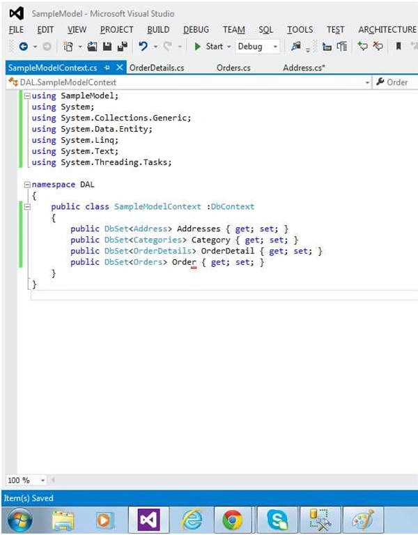The width and height of the screenshot is (418, 535).
Task: Click the DbContext base class name
Action: pos(233,207)
